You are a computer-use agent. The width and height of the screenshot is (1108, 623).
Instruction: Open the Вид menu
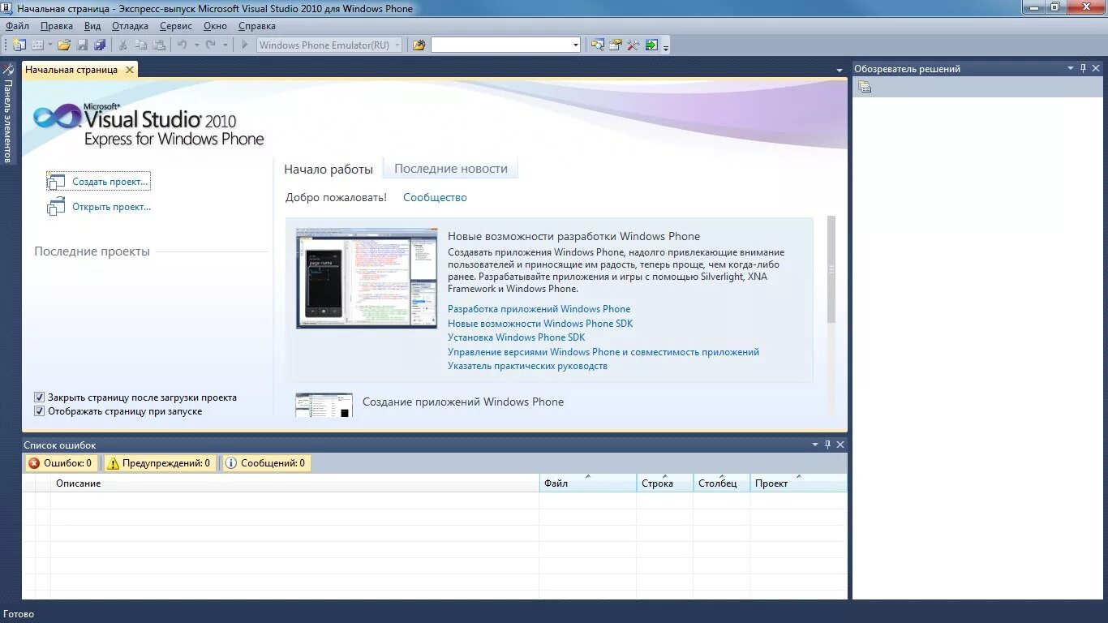point(92,26)
